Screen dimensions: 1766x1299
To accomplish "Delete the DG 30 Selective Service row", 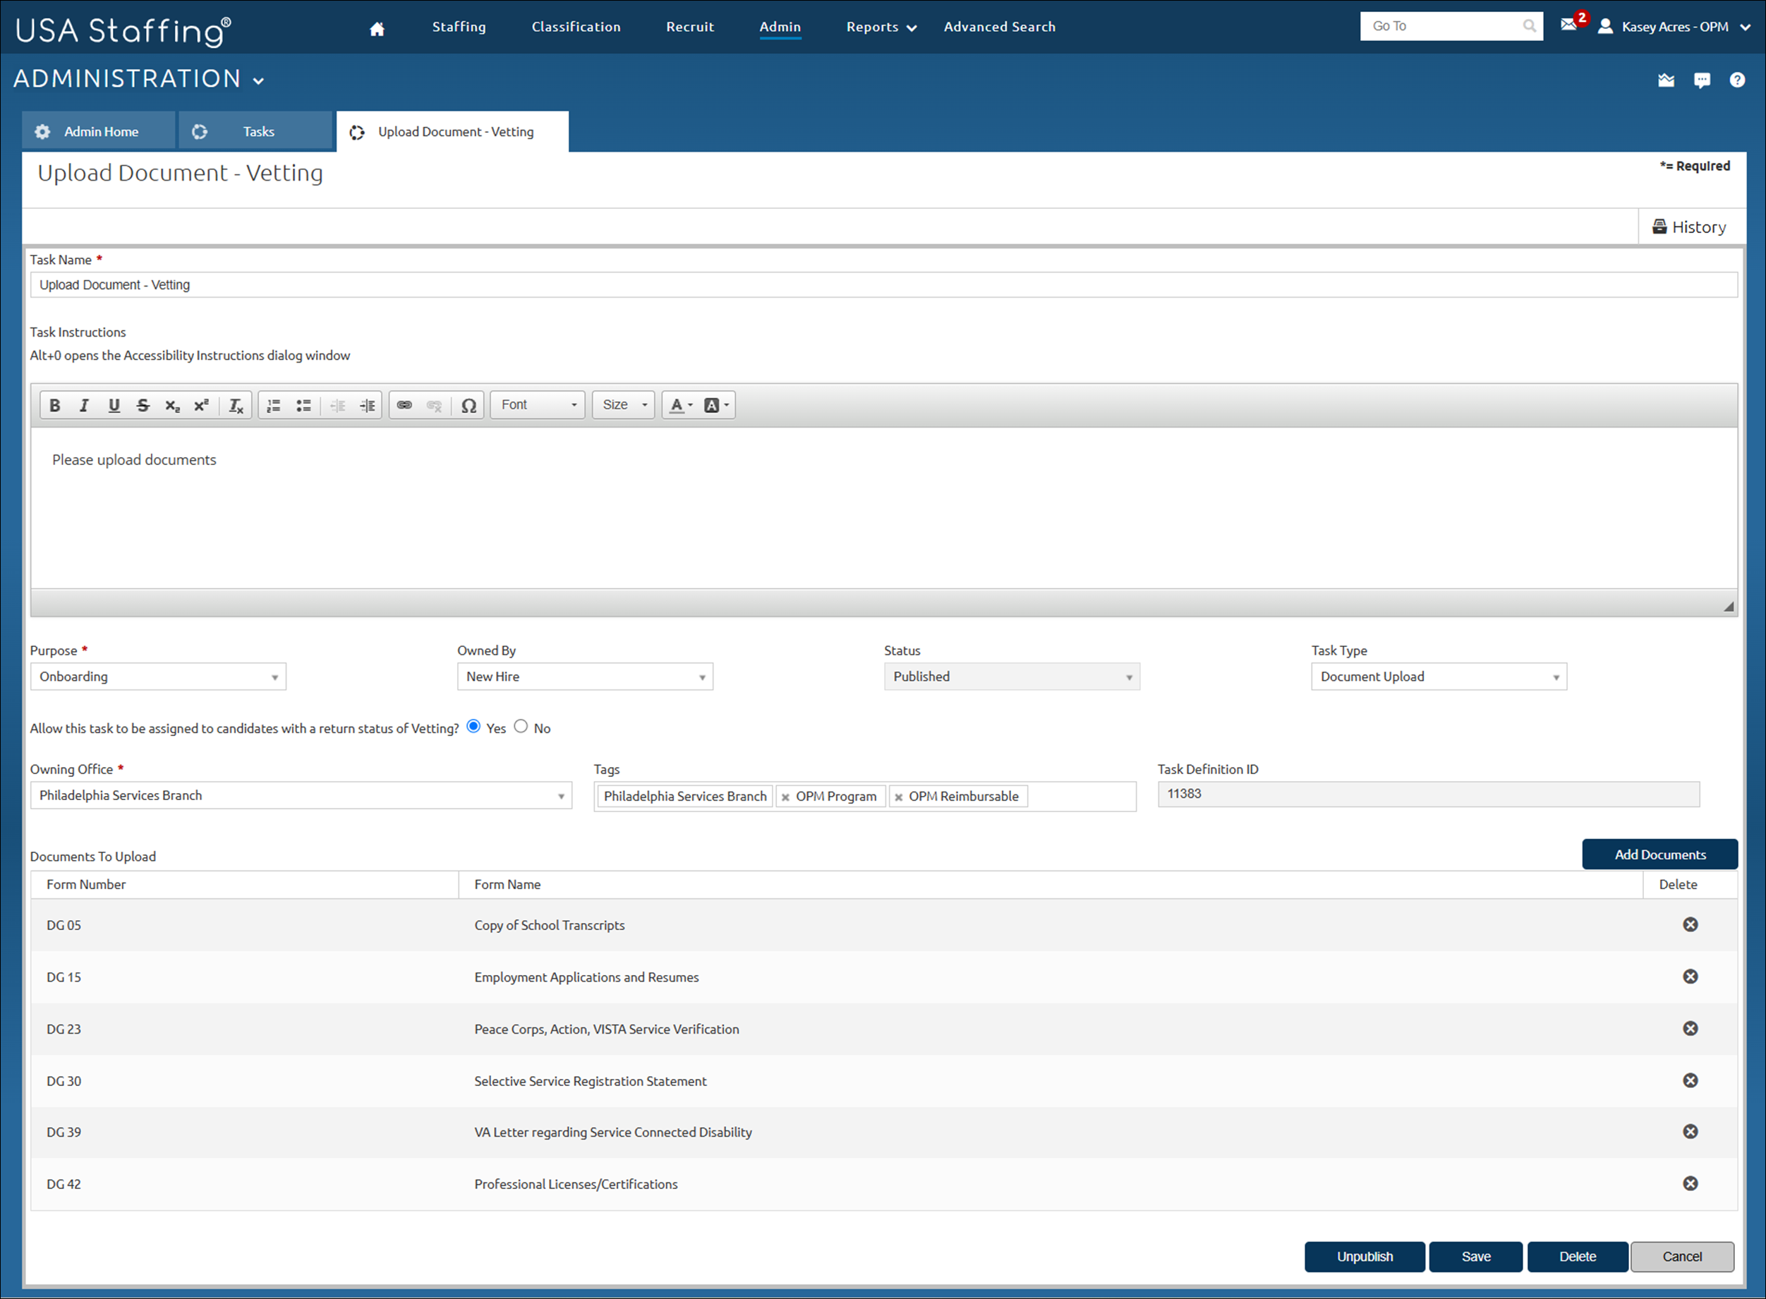I will [1690, 1080].
